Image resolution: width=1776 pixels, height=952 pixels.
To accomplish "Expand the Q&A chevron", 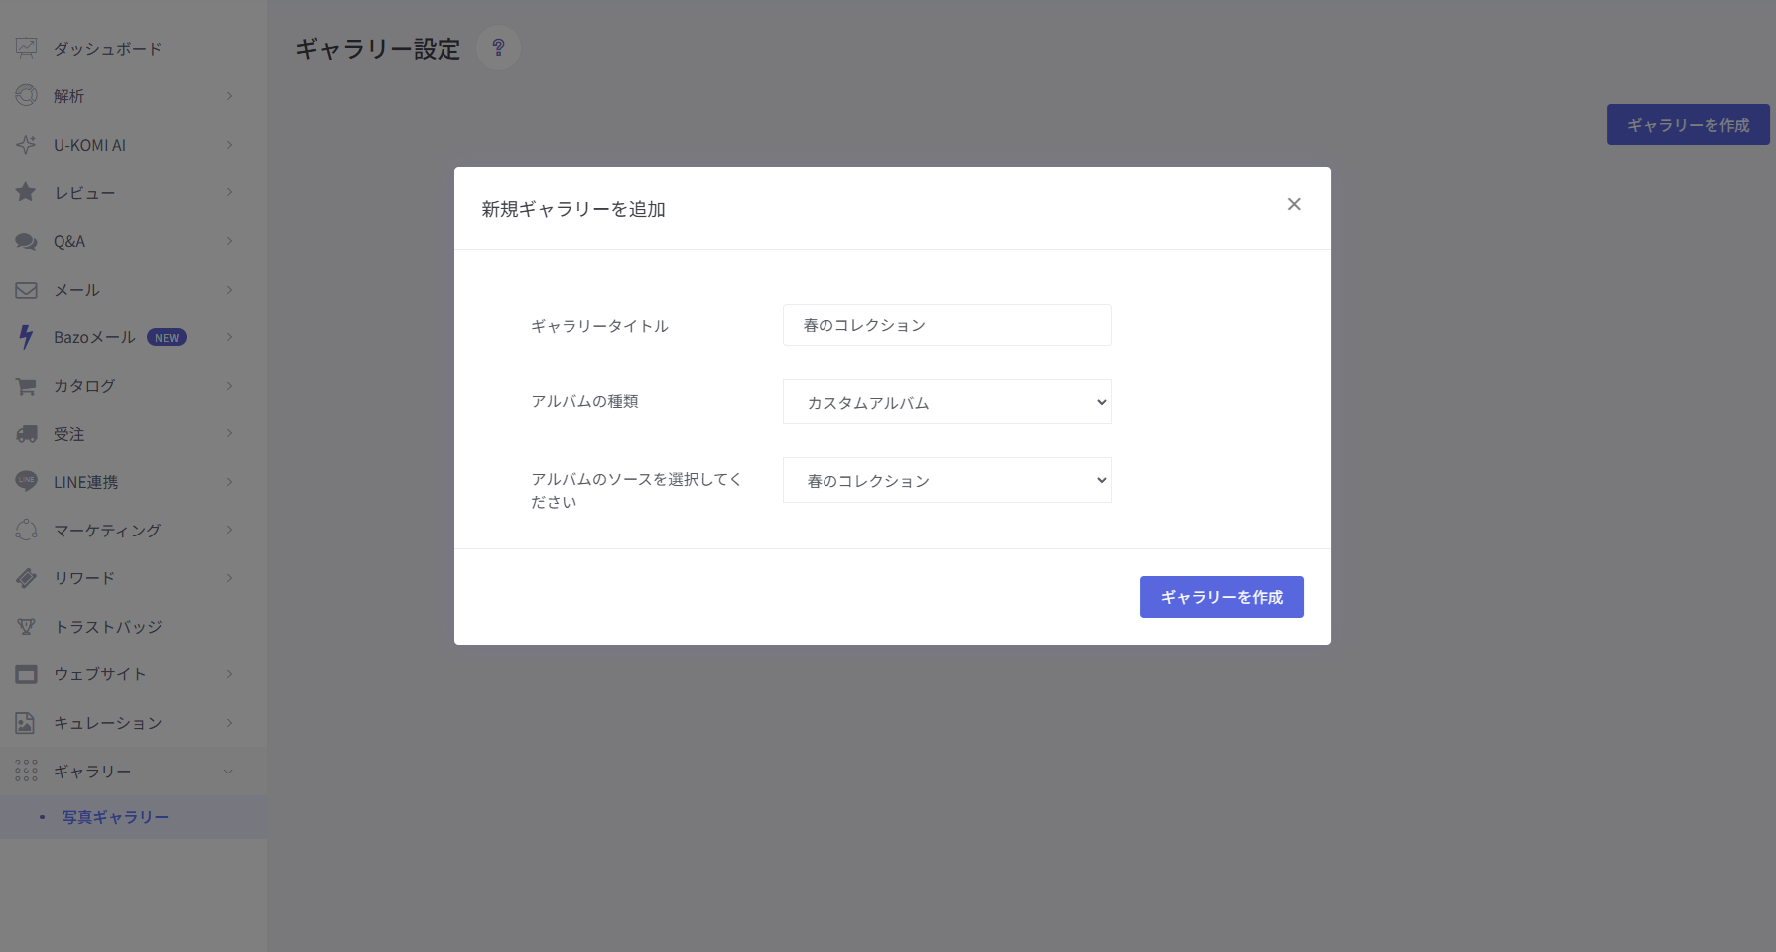I will pos(229,241).
